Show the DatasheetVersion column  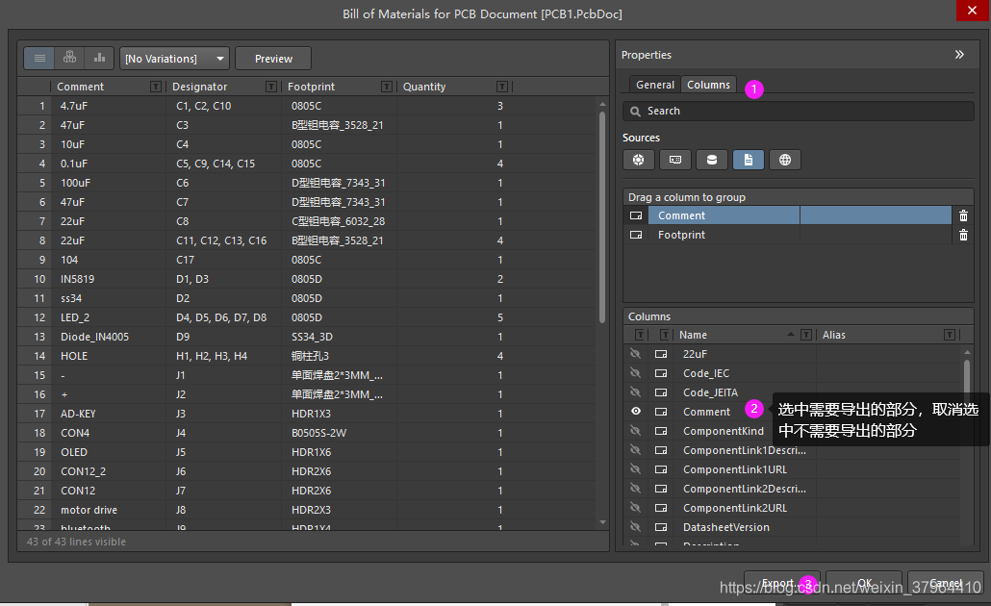click(x=636, y=527)
